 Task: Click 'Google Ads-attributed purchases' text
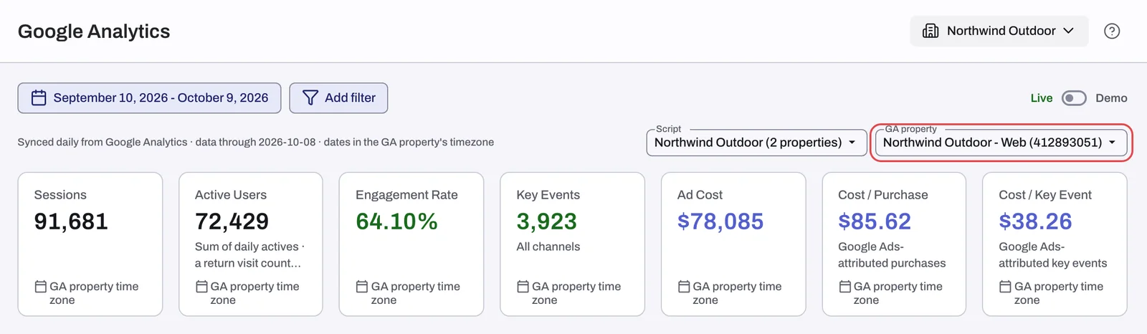coord(892,255)
